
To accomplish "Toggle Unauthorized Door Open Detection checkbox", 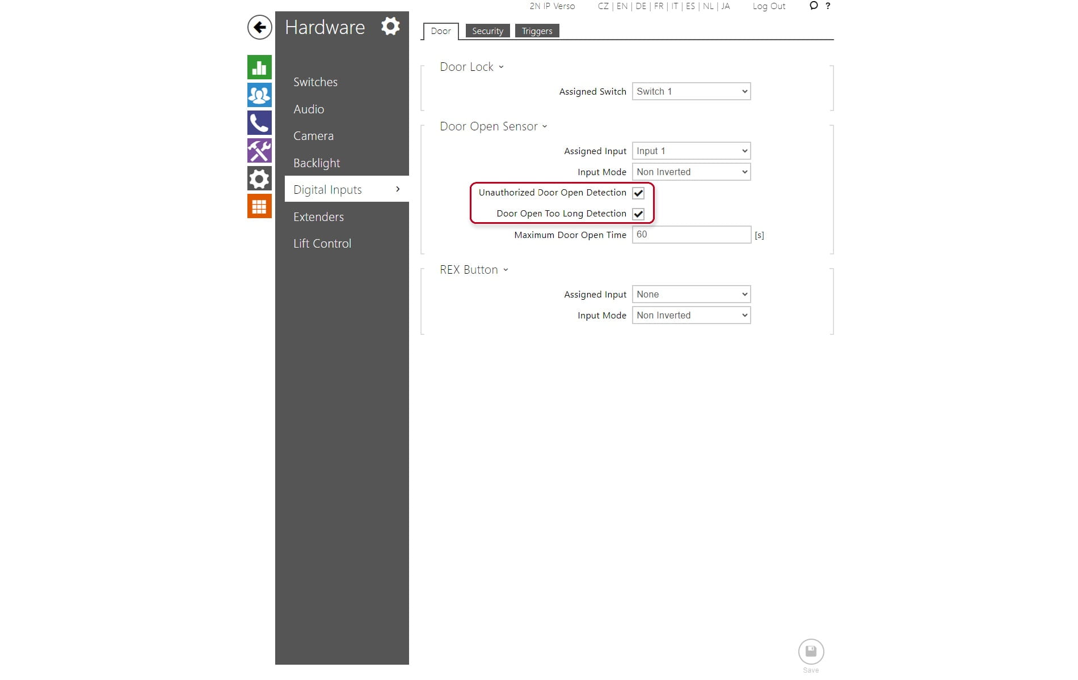I will (638, 193).
